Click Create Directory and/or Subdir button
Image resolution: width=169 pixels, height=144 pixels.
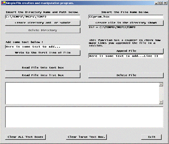(43, 23)
